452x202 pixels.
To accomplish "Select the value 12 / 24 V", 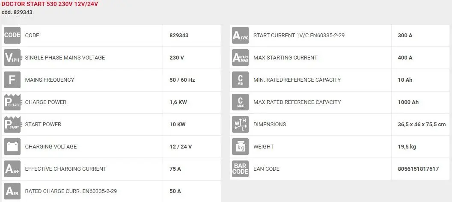I will [x=181, y=147].
